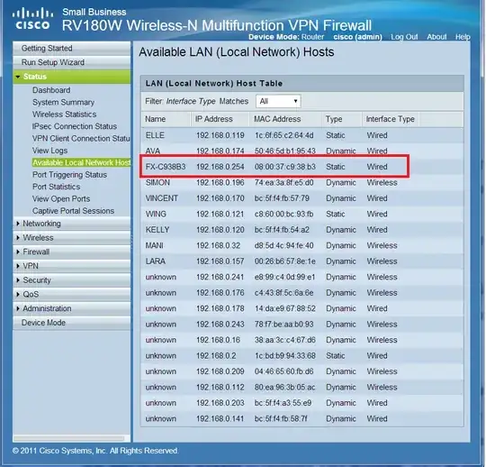Open Port Statistics
The width and height of the screenshot is (486, 467).
coord(57,187)
